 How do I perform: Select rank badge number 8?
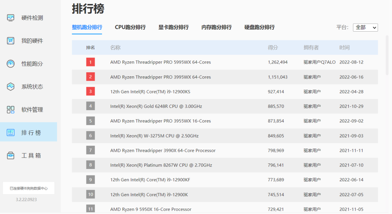90,165
